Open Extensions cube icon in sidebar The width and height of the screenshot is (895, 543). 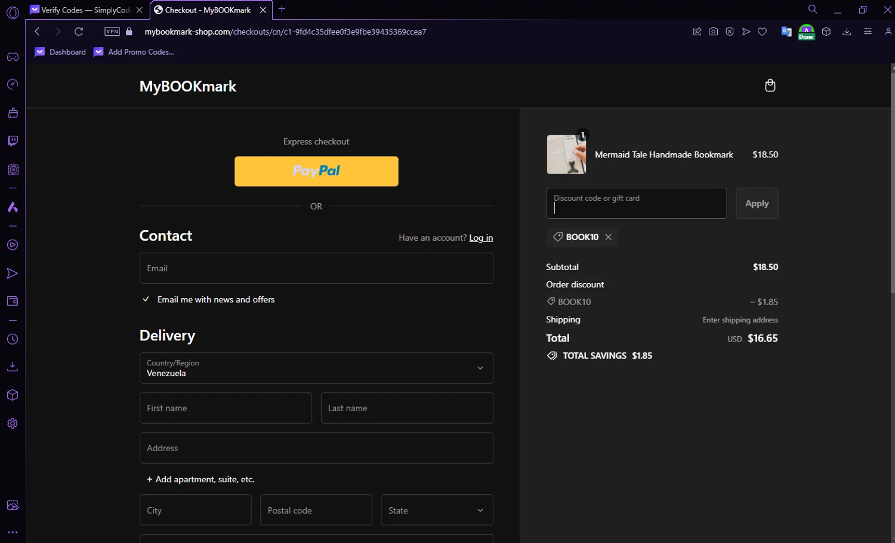13,395
